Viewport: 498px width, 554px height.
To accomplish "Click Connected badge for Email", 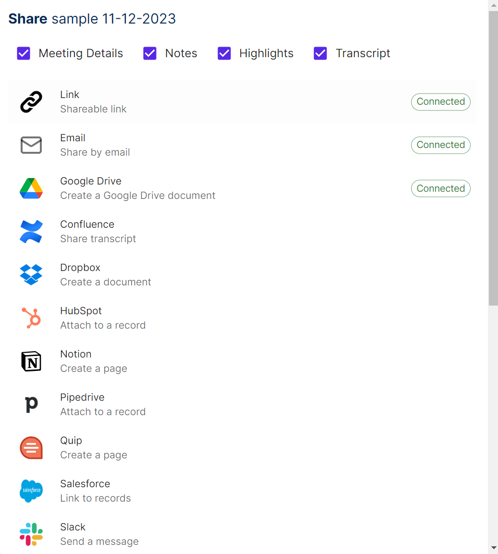I will (440, 145).
